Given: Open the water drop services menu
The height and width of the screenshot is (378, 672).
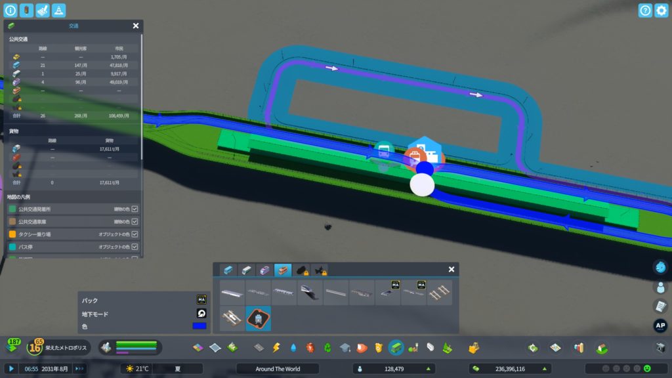Looking at the screenshot, I should pyautogui.click(x=293, y=347).
